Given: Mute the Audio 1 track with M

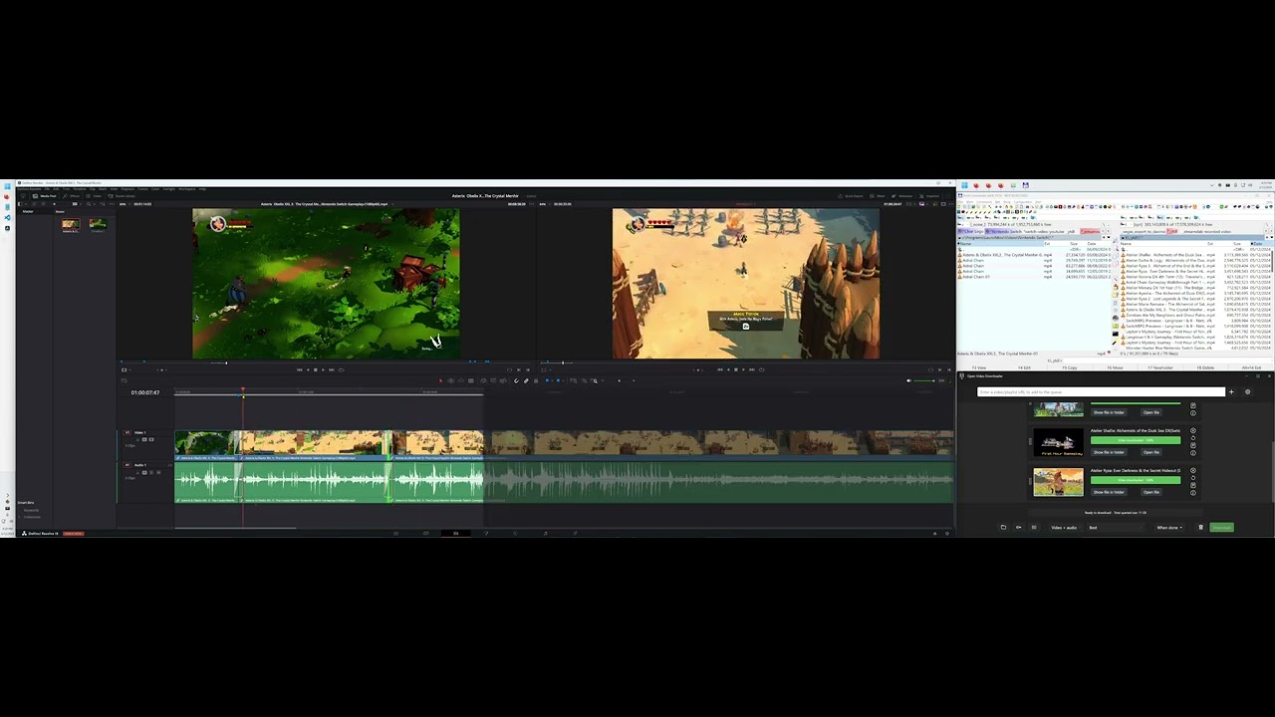Looking at the screenshot, I should click(158, 472).
